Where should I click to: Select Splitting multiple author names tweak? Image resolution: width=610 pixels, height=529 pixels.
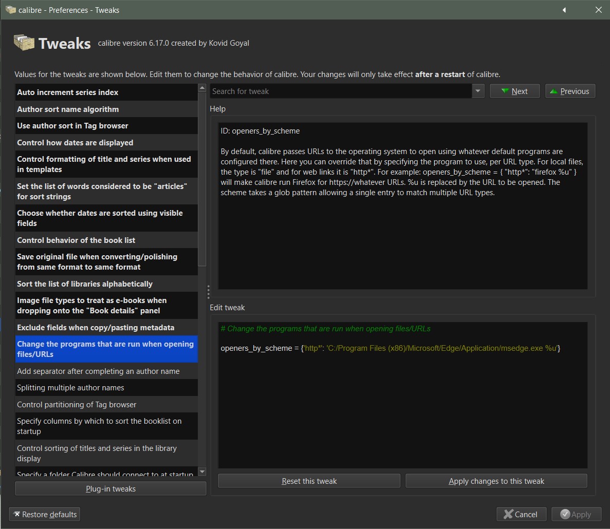106,388
